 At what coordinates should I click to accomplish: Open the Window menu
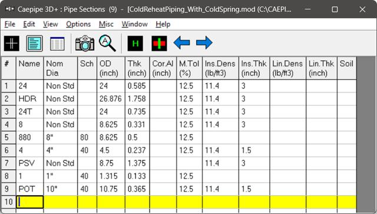(134, 24)
